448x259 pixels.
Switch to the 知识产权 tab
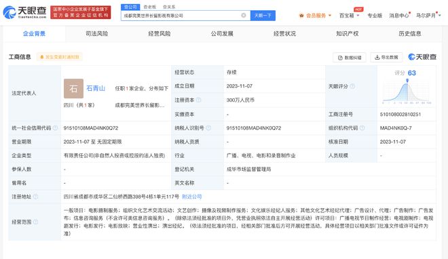[347, 34]
